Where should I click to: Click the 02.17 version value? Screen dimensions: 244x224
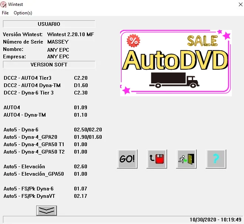[81, 196]
